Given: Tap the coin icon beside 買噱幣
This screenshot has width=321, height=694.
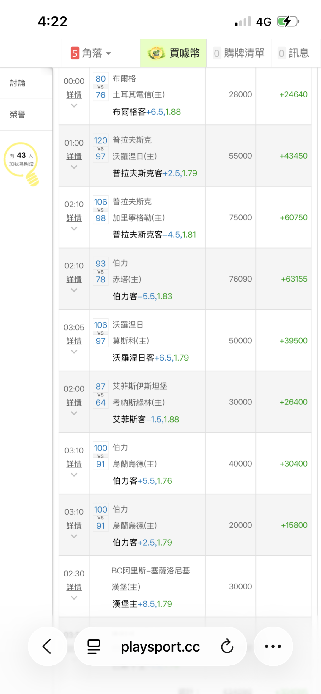Looking at the screenshot, I should pos(156,53).
